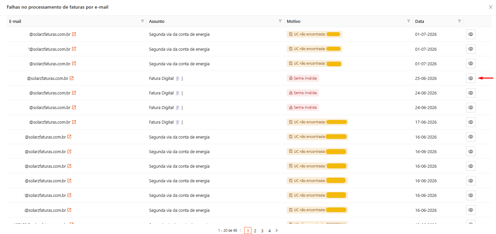Click Senha inválida tag on 25-06-2026 row
This screenshot has width=496, height=234.
[303, 78]
